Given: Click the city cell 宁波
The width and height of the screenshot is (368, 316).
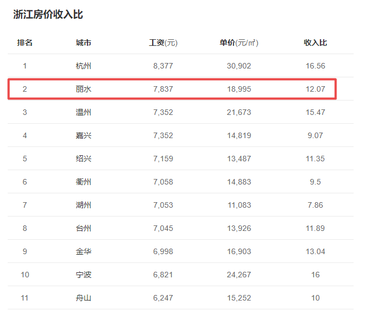Looking at the screenshot, I should coord(84,275).
